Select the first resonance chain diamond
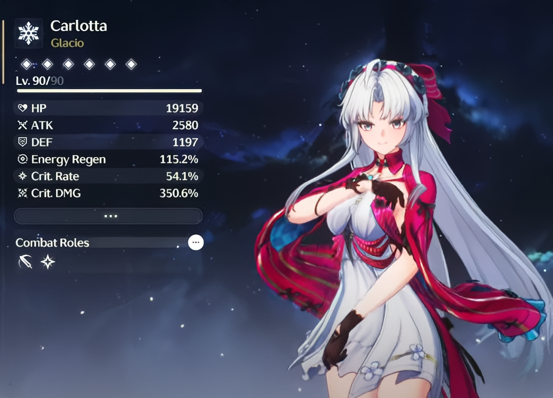553x398 pixels. click(27, 64)
